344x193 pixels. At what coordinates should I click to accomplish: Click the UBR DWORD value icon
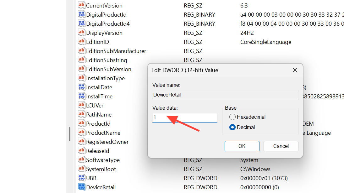tap(81, 178)
